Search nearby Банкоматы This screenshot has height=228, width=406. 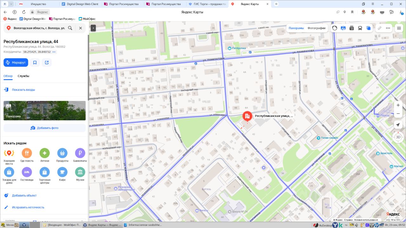point(80,155)
